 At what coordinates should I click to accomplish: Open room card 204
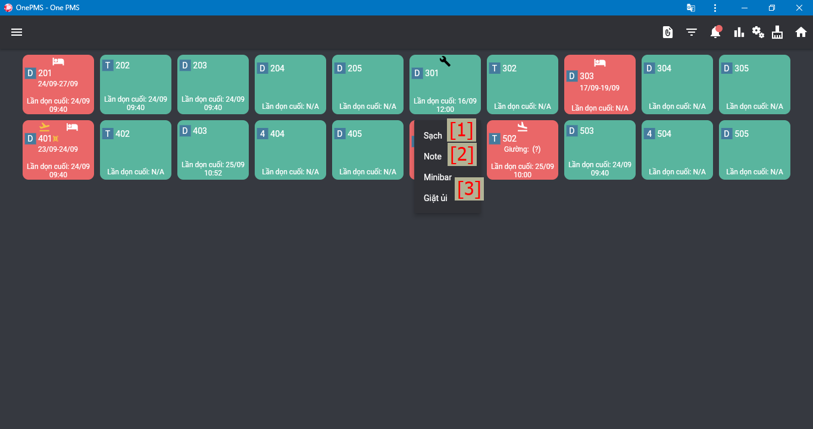click(x=290, y=84)
